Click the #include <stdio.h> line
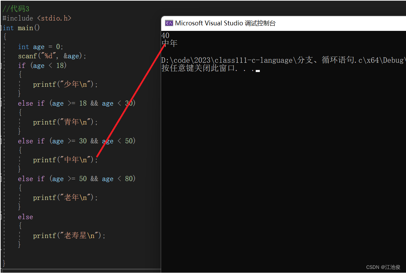Image resolution: width=406 pixels, height=273 pixels. tap(37, 18)
